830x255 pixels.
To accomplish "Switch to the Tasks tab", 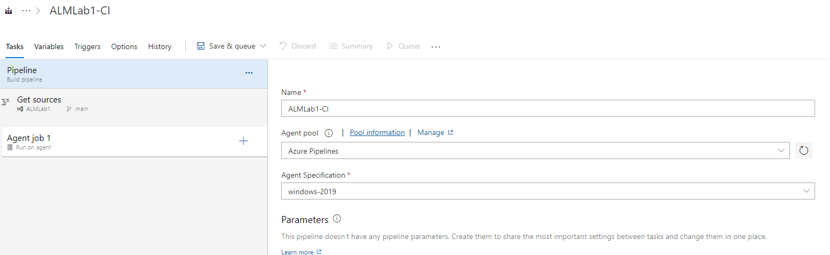I will [14, 46].
